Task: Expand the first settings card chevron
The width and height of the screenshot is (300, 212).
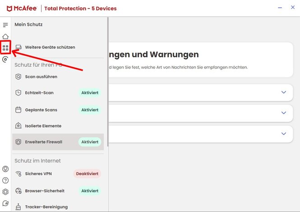Action: click(284, 92)
